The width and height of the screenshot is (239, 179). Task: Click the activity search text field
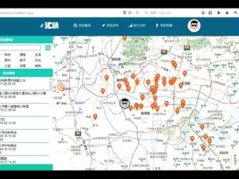coord(20,48)
